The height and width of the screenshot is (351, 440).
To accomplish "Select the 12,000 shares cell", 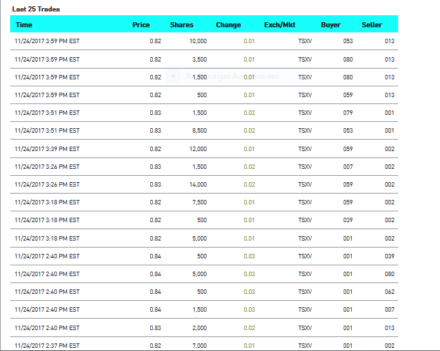I will (x=198, y=149).
